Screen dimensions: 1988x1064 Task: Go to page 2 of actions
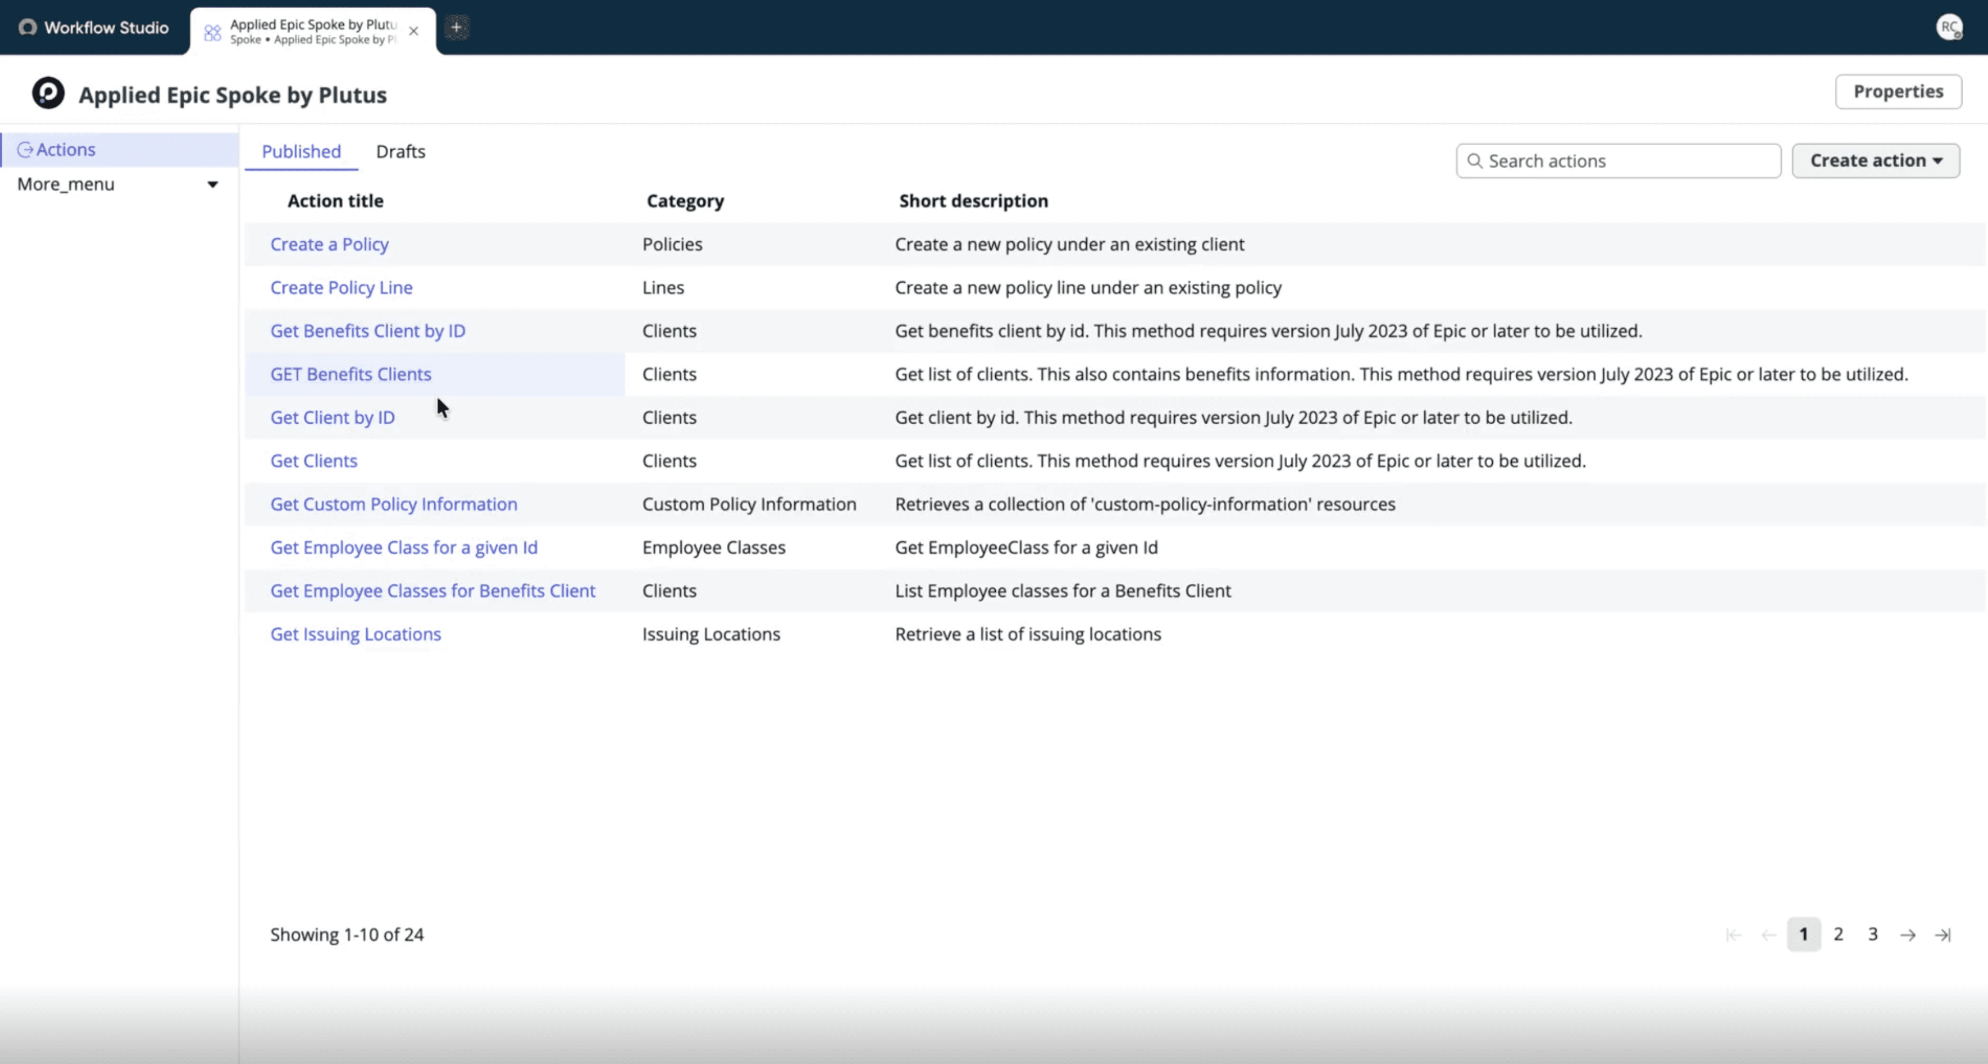point(1838,934)
